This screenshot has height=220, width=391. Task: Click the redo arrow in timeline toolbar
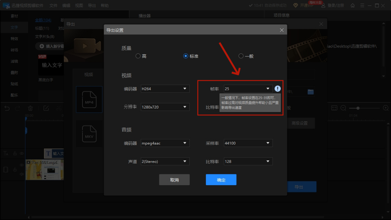pyautogui.click(x=18, y=108)
